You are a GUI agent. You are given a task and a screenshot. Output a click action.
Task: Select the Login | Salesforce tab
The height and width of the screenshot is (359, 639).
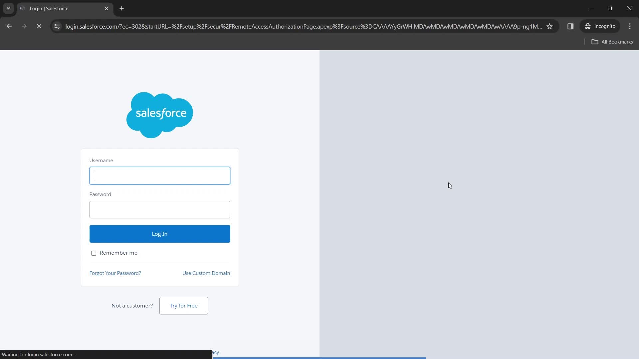pos(65,8)
